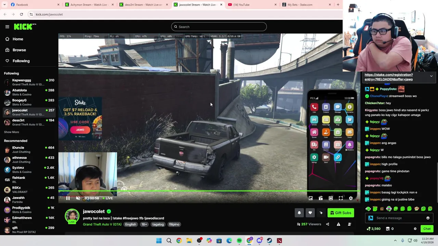Open the channel shop icon

[x=388, y=229]
